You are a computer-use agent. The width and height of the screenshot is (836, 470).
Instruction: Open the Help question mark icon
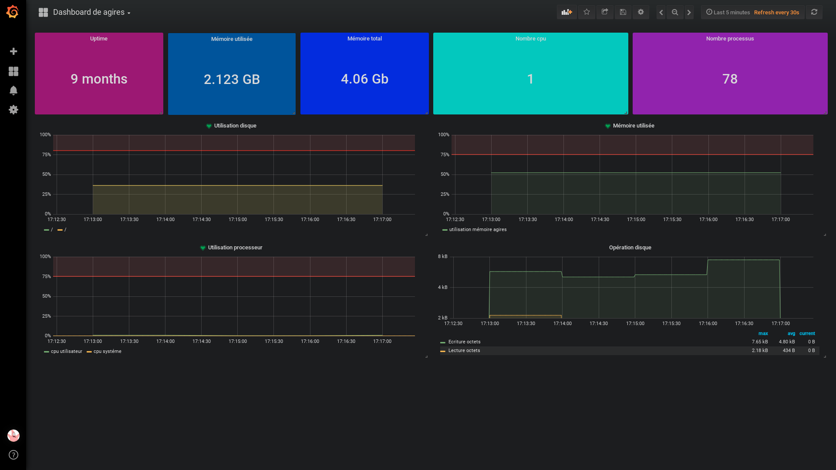click(x=13, y=455)
